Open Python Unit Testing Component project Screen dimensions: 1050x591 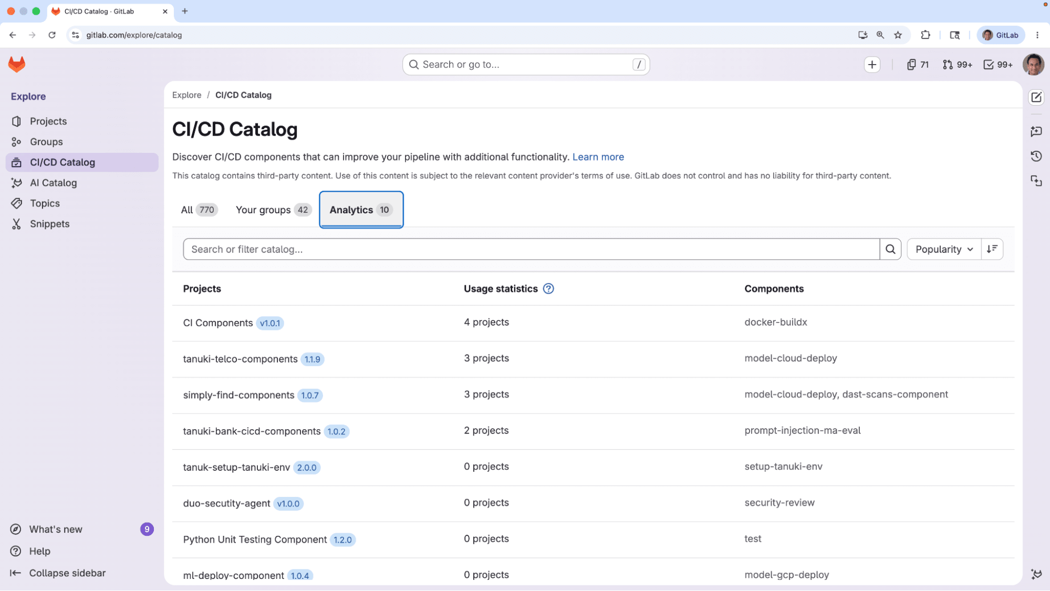(255, 540)
